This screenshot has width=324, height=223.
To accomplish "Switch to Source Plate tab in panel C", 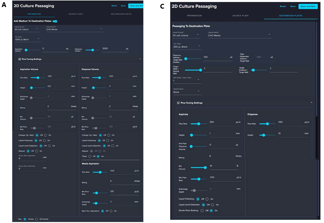I will pos(240,16).
